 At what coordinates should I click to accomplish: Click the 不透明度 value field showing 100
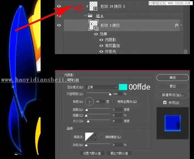point(118,94)
